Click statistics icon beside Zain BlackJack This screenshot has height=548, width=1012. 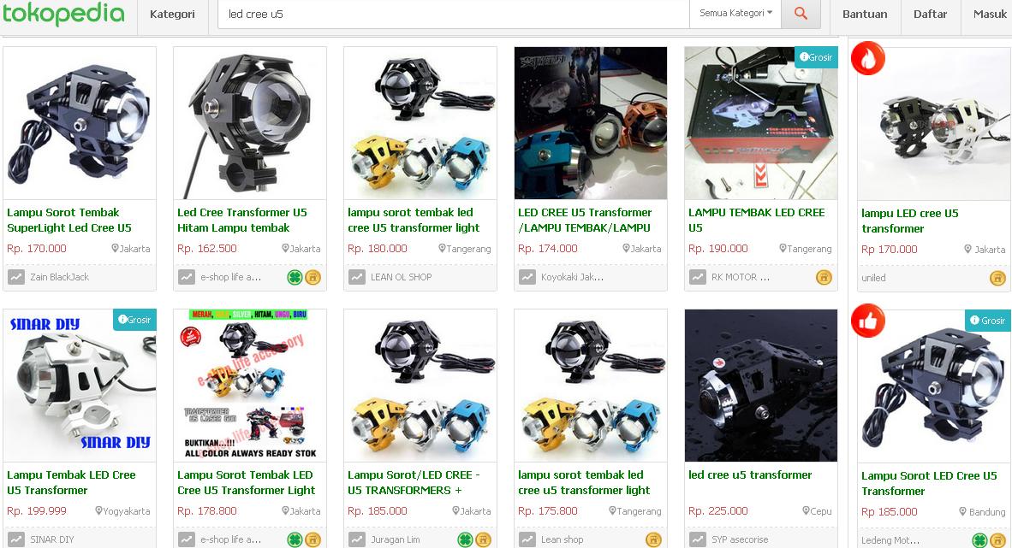(x=16, y=277)
